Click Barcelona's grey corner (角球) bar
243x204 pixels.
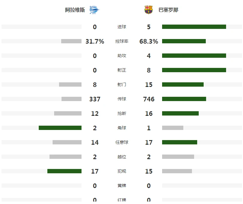pyautogui.click(x=173, y=128)
